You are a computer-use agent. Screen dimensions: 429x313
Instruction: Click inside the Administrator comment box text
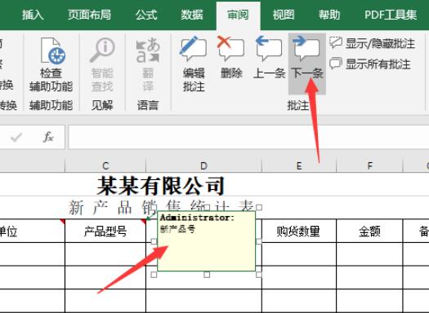pos(206,241)
